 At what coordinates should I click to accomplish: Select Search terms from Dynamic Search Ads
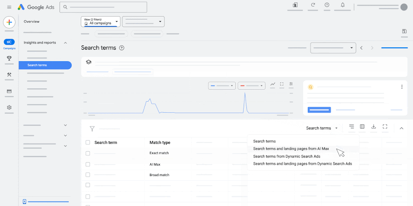click(x=303, y=156)
